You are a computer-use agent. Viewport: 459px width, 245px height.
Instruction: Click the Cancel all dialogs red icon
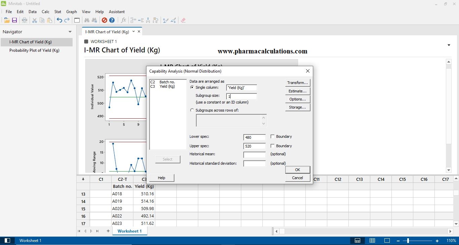[x=104, y=20]
